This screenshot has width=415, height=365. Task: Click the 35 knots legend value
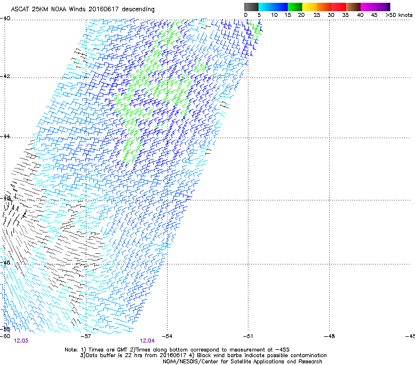[345, 15]
